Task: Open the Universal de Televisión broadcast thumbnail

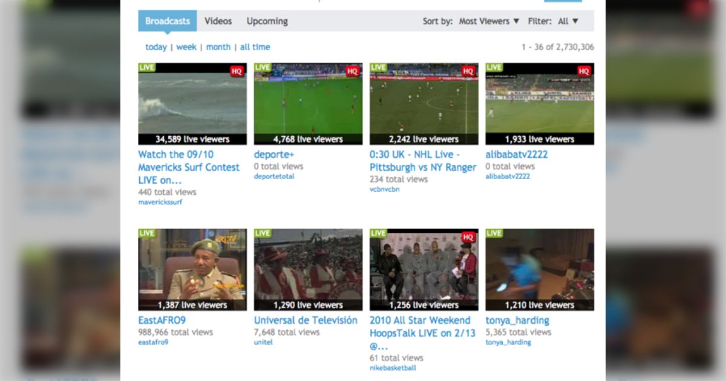Action: [x=308, y=269]
